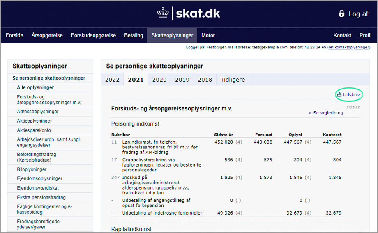Screen dimensions: 378x233
Task: Click the 1.873 Forskud value
Action: point(266,177)
